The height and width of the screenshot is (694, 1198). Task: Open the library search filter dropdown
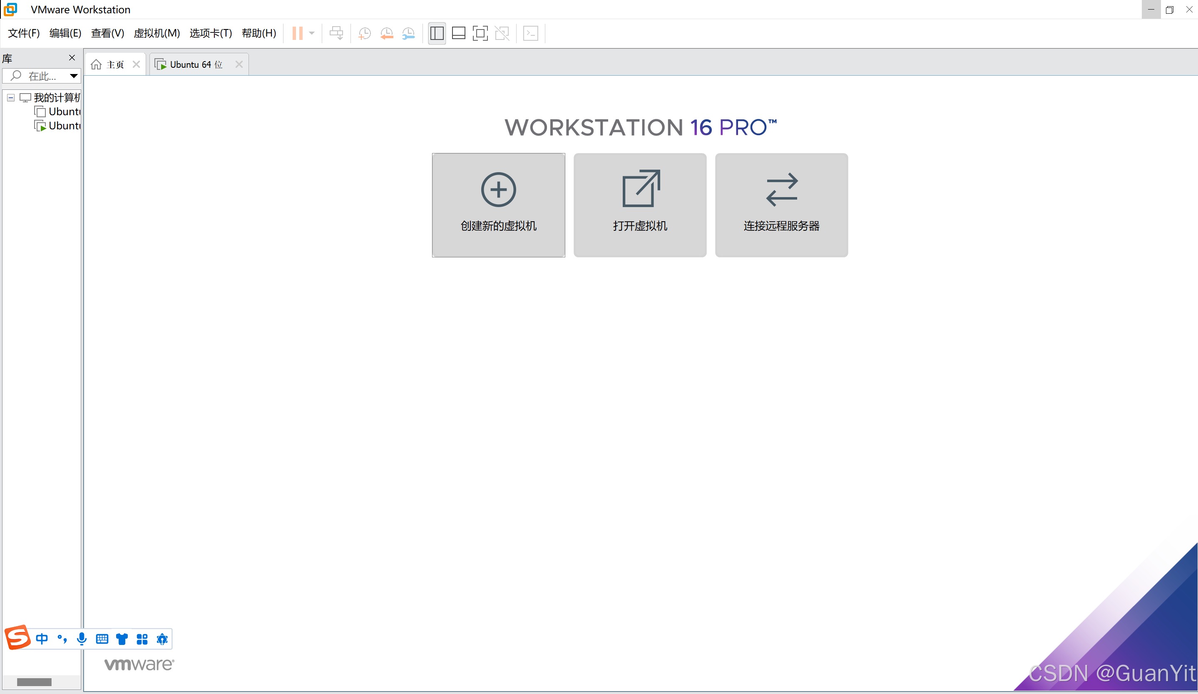click(74, 76)
